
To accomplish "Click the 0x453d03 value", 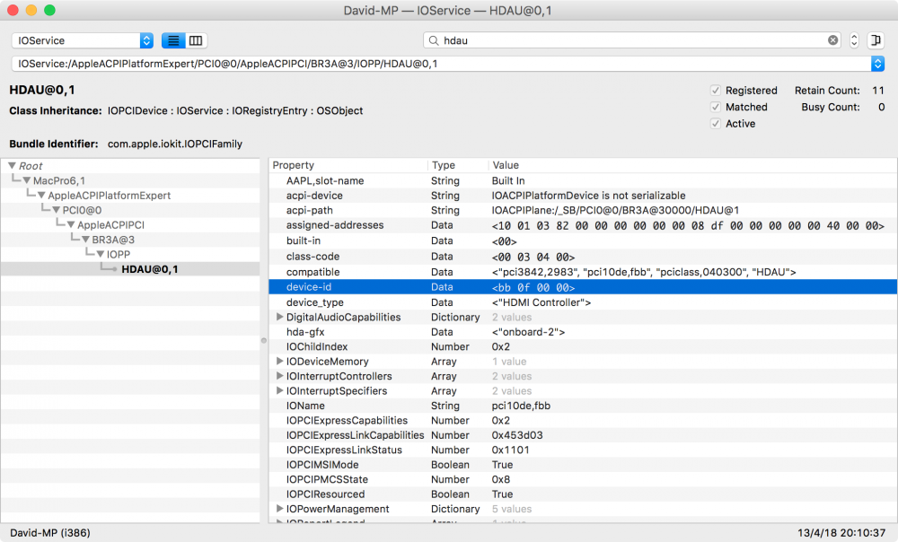I will (517, 435).
